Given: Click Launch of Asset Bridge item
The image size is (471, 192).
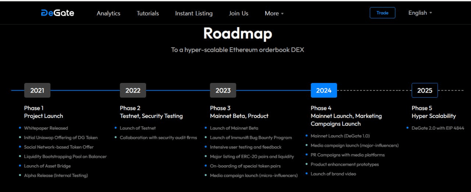Looking at the screenshot, I should point(47,166).
